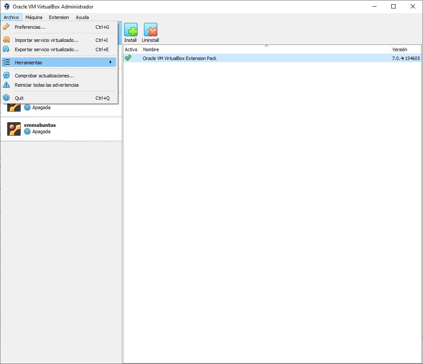Choose Reiniciar todas las advertencias
The height and width of the screenshot is (364, 423).
pyautogui.click(x=46, y=85)
